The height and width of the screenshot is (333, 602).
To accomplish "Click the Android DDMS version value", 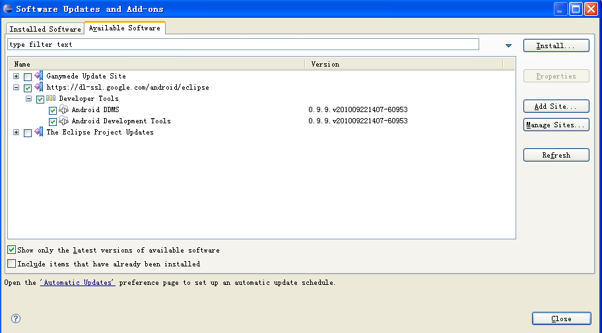I will 358,109.
